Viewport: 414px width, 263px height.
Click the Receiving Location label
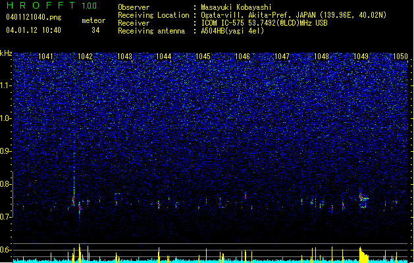pos(153,15)
